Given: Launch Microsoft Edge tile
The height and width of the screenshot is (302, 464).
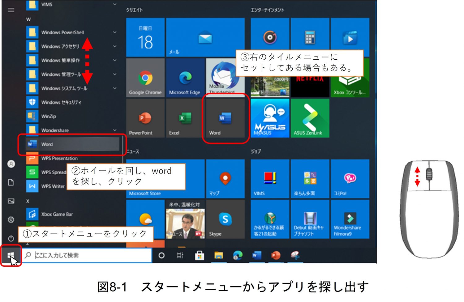Looking at the screenshot, I should (185, 78).
